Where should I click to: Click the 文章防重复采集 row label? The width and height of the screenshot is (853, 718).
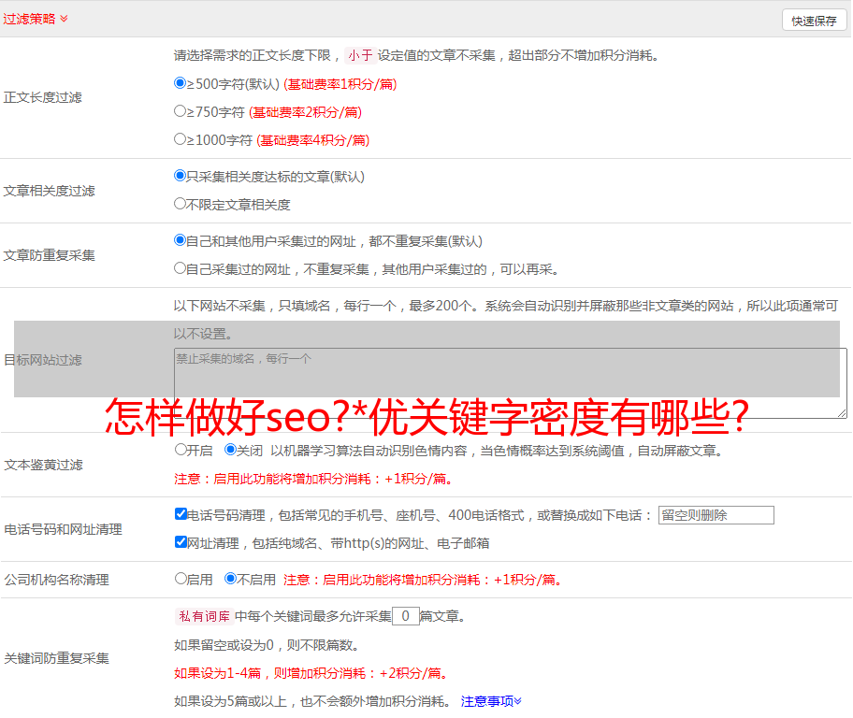(x=50, y=255)
